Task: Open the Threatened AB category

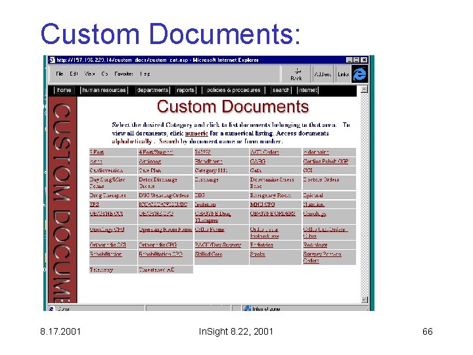Action: 156,270
